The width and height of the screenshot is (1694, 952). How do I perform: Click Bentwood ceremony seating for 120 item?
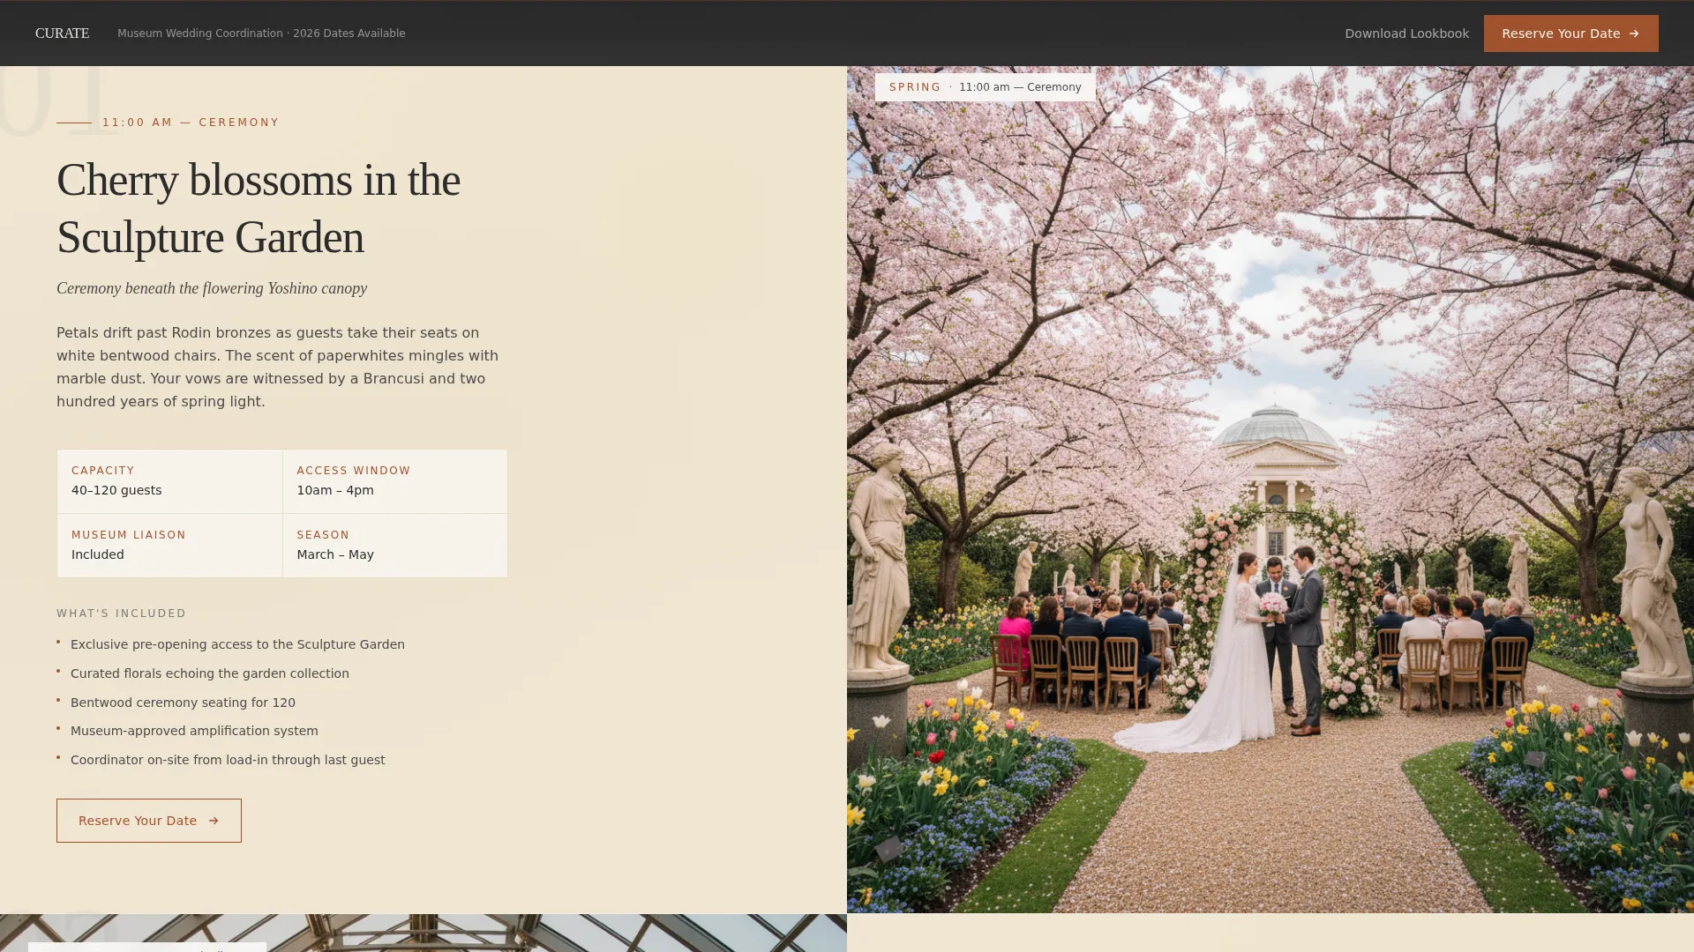coord(183,703)
